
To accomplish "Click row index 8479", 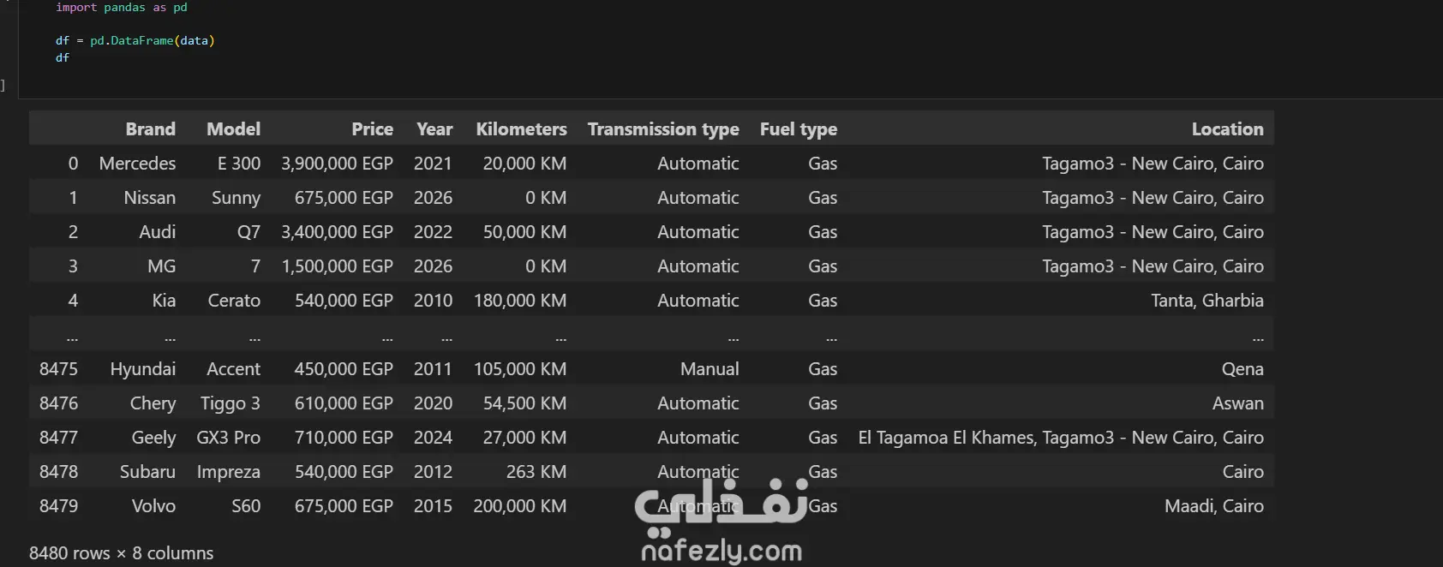I will (58, 506).
